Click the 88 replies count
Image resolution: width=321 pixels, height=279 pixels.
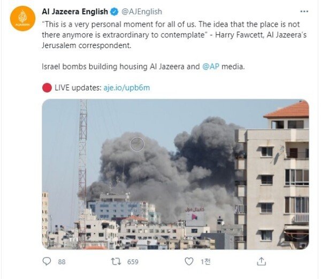(x=62, y=262)
